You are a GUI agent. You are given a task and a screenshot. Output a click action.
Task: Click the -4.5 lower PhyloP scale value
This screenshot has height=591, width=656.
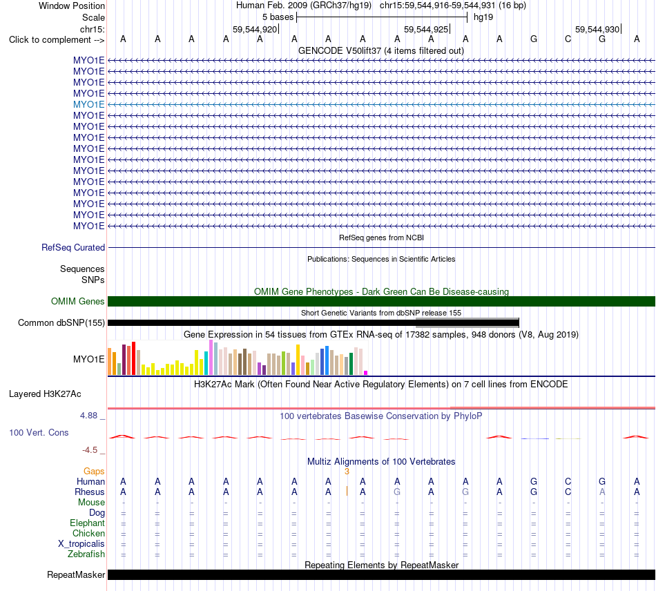(x=90, y=450)
